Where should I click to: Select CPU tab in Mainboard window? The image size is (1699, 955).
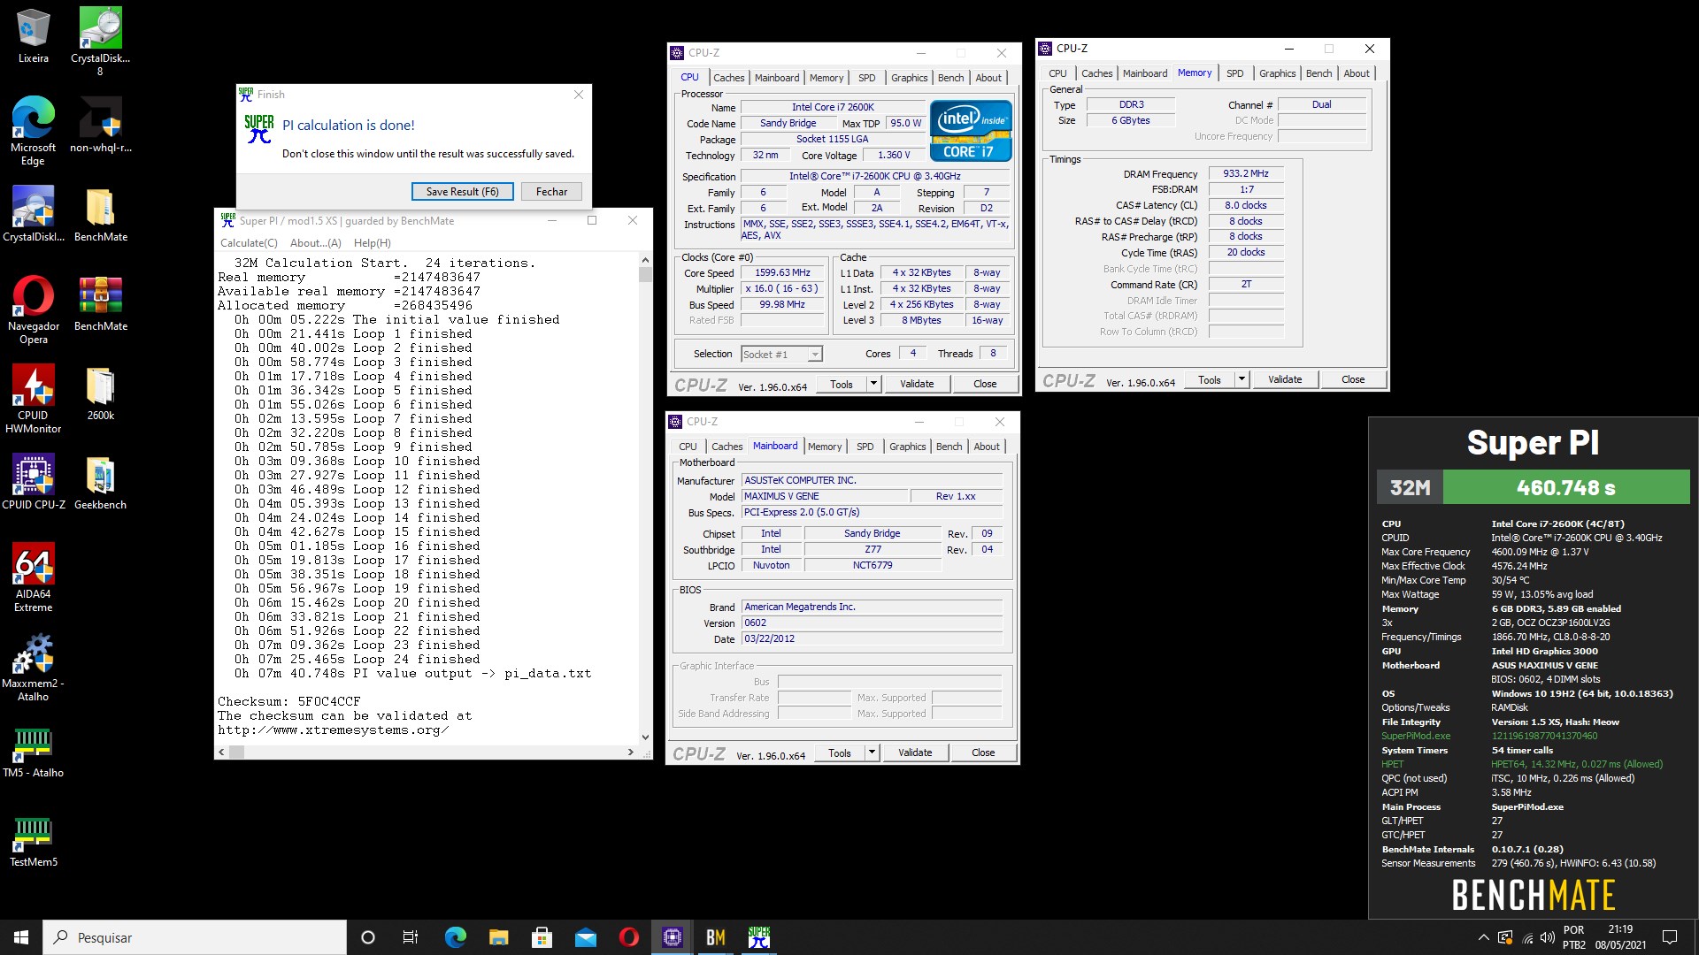coord(688,447)
